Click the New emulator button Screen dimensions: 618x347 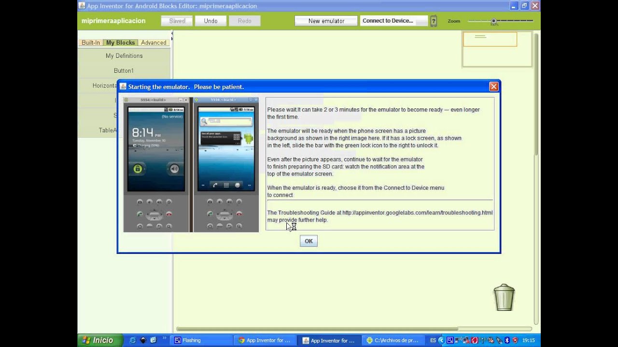click(326, 21)
